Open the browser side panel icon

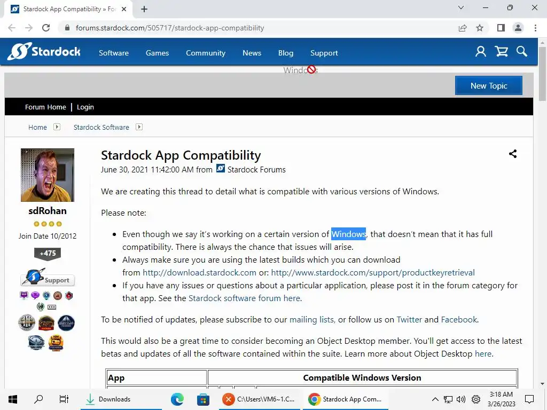pos(501,28)
